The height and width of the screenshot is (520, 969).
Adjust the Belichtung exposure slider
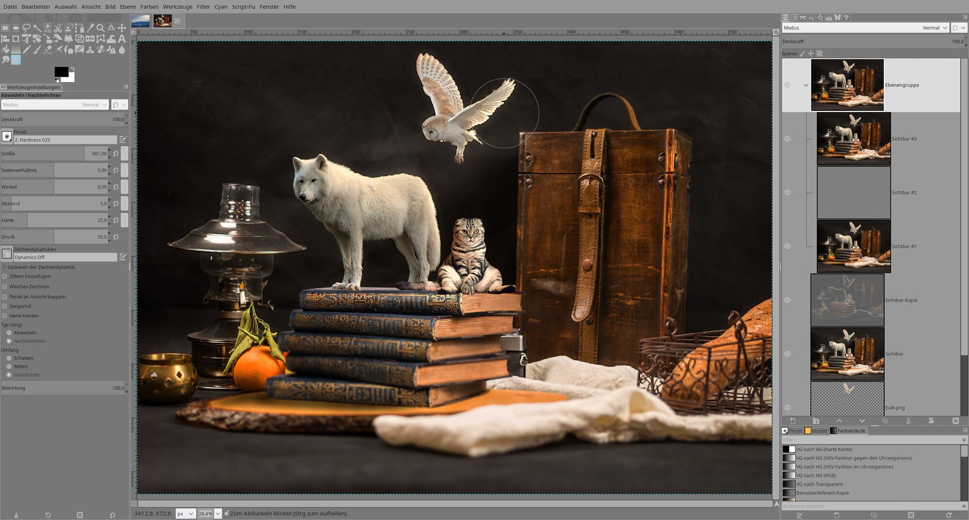pyautogui.click(x=63, y=388)
